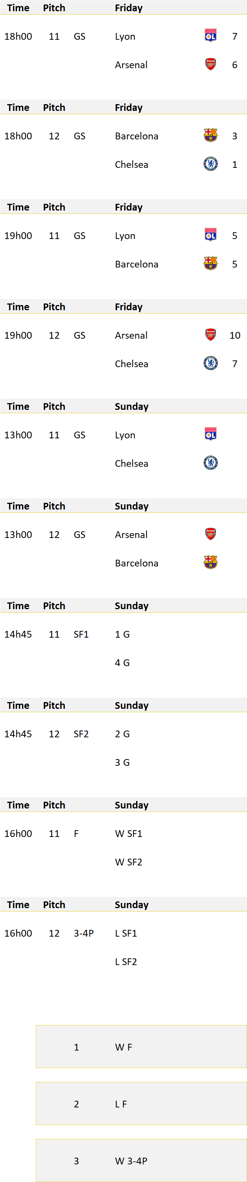Click 1 G team in semifinal SF1
This screenshot has width=247, height=1182.
pos(122,634)
